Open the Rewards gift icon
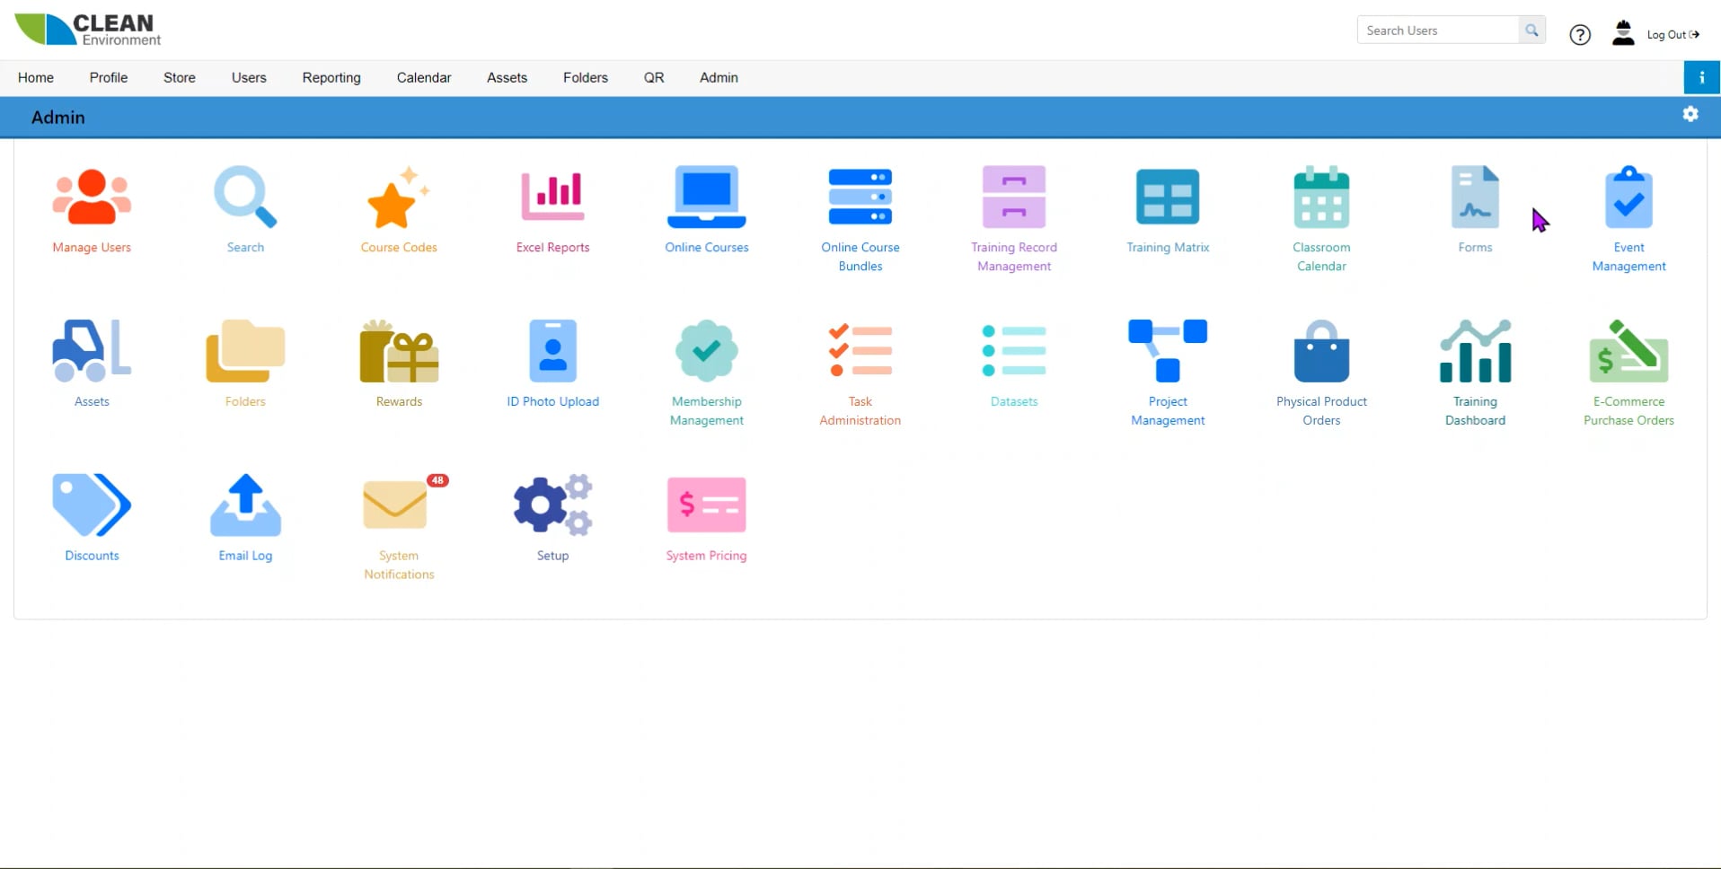The image size is (1721, 869). 399,351
